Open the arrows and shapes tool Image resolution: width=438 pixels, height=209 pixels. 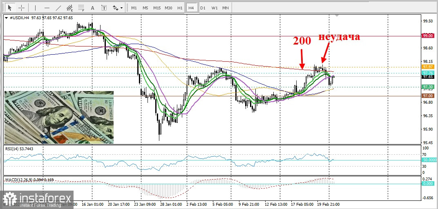pos(116,8)
